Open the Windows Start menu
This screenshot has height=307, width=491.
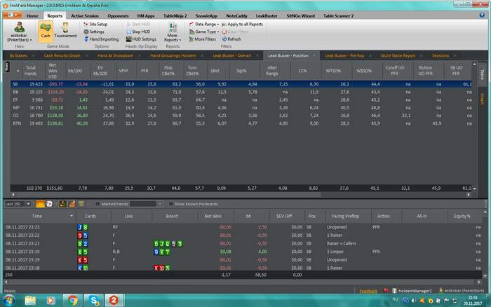pyautogui.click(x=8, y=301)
